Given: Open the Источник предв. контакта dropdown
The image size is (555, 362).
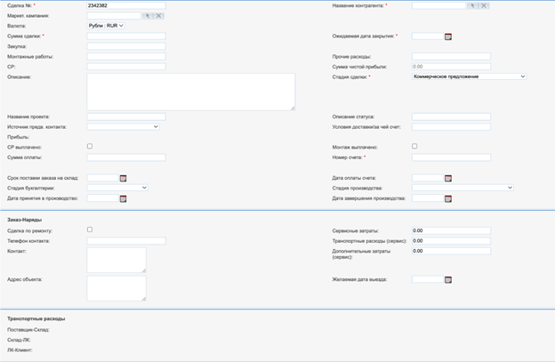Looking at the screenshot, I should 123,126.
